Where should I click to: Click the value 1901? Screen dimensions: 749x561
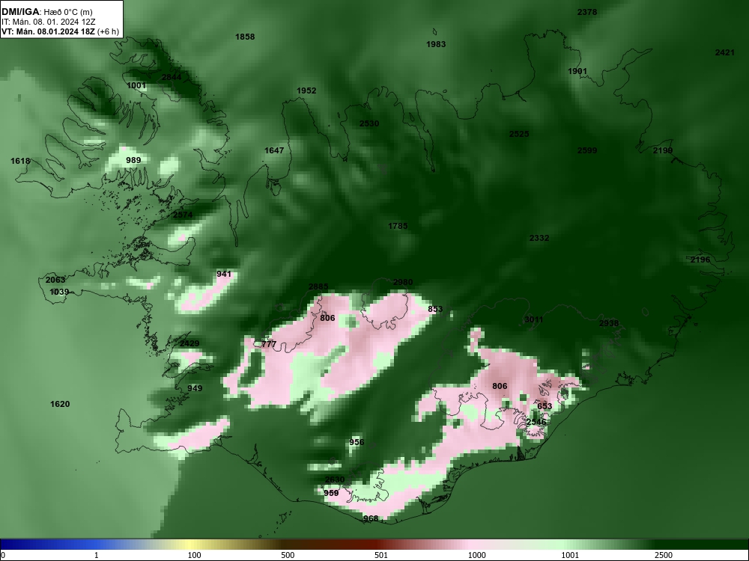tap(577, 72)
